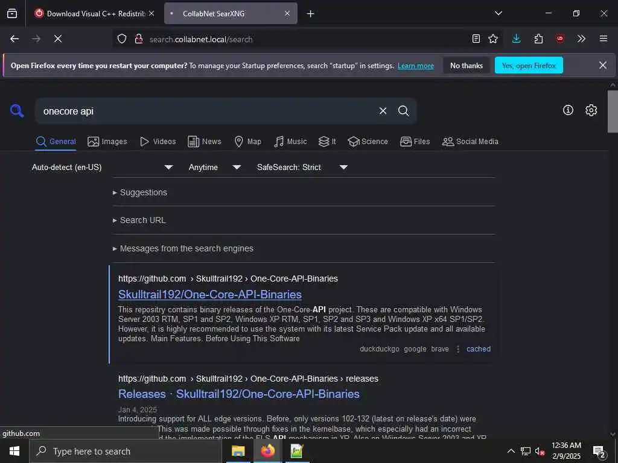Open File Explorer from taskbar
The image size is (618, 463).
[x=238, y=451]
